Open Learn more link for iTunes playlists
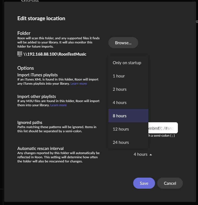The width and height of the screenshot is (198, 205). coord(79,84)
